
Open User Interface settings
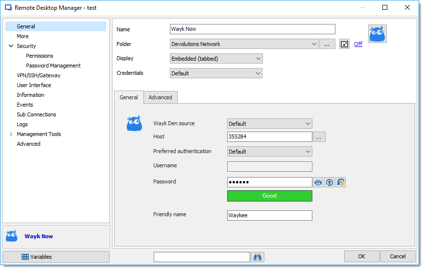[34, 85]
